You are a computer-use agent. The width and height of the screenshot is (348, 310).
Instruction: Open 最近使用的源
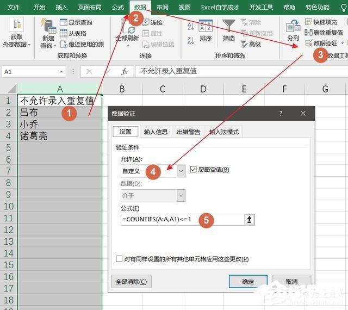pos(82,45)
